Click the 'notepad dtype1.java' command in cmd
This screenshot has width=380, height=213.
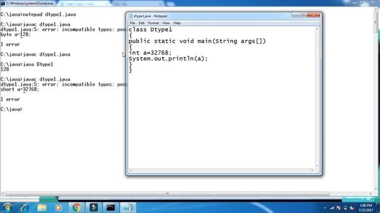[49, 14]
